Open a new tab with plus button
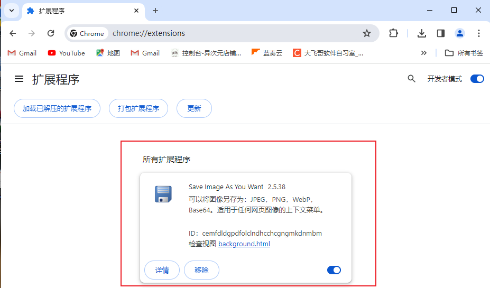The image size is (490, 288). click(155, 11)
